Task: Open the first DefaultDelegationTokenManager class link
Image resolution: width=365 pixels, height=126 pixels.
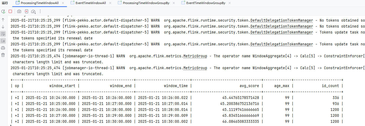Action: click(282, 20)
